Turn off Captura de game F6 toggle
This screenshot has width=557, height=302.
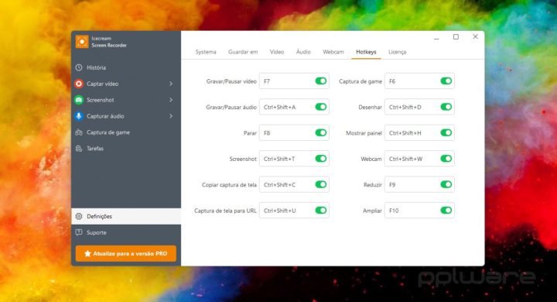tap(446, 81)
